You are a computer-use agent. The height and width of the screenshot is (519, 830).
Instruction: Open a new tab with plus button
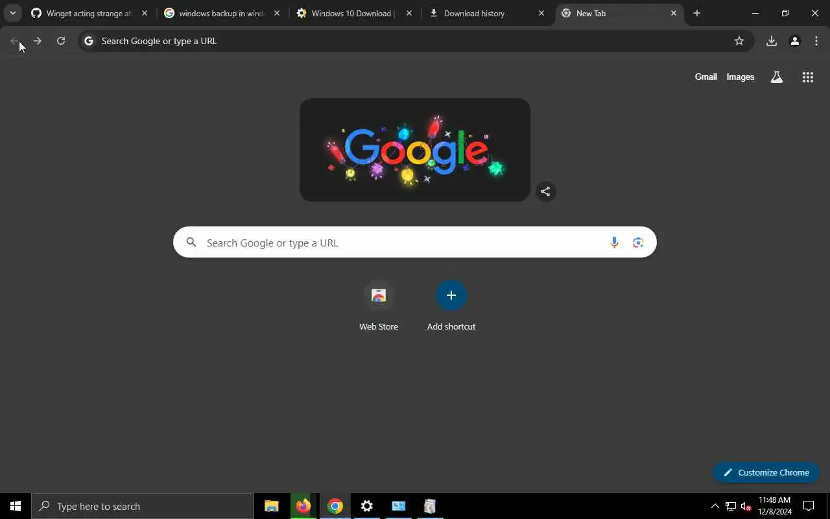[x=697, y=13]
